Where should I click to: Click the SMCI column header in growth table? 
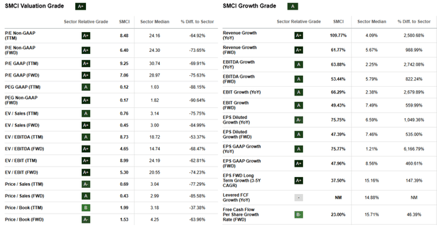339,22
